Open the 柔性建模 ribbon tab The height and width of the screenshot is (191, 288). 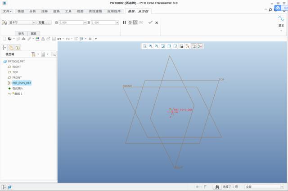click(x=95, y=11)
